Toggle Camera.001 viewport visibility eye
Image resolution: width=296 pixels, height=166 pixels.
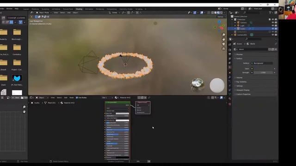[x=272, y=35]
